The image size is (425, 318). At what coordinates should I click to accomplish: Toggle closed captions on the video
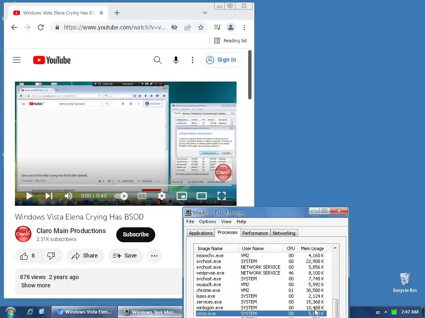coord(142,196)
